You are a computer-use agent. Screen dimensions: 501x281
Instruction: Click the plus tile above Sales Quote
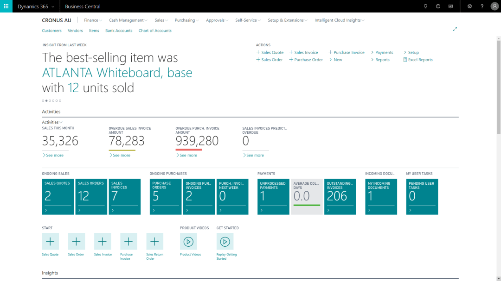point(50,242)
